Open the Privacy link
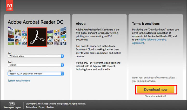 pos(42,107)
